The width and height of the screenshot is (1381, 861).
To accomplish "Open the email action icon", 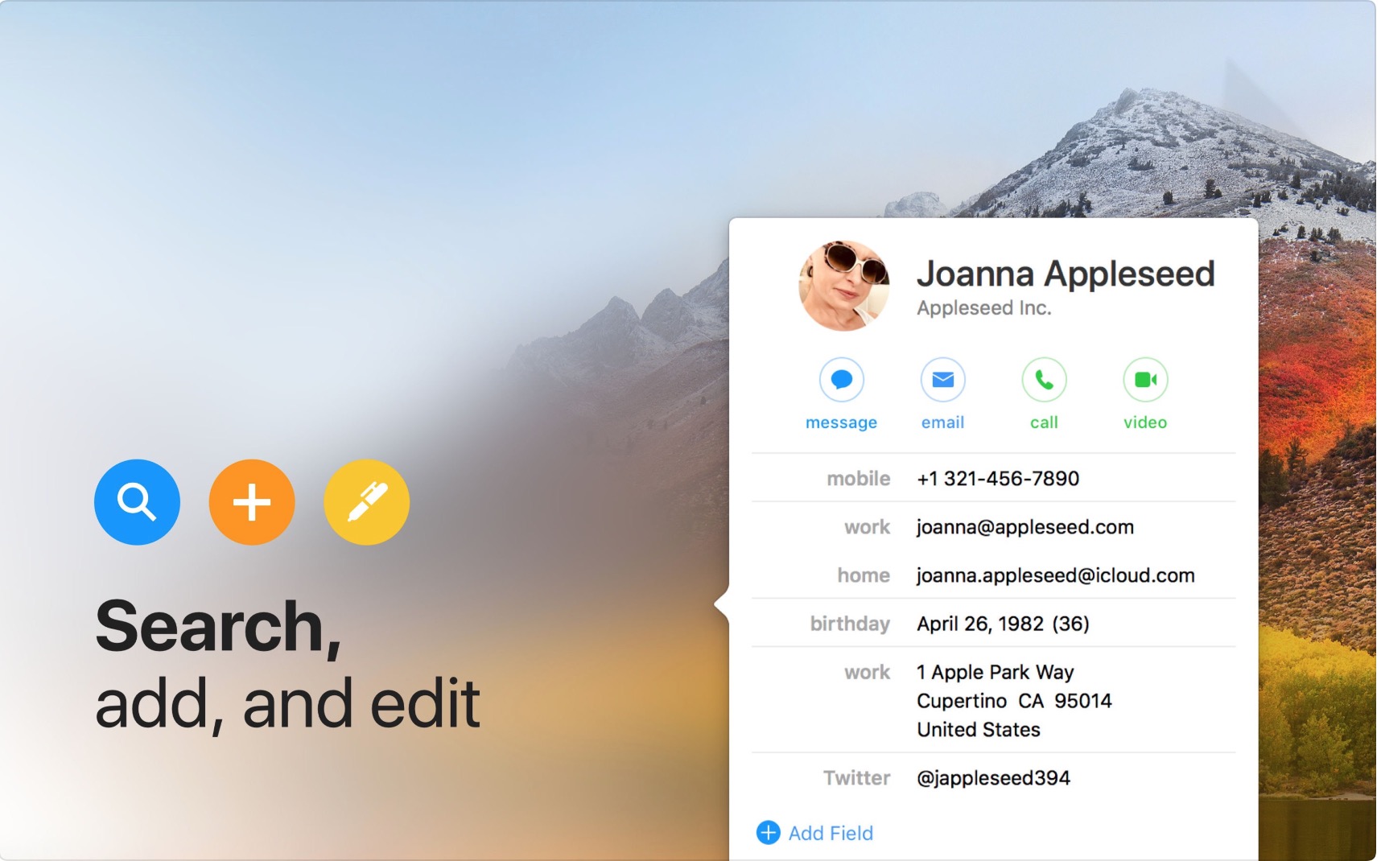I will 943,380.
